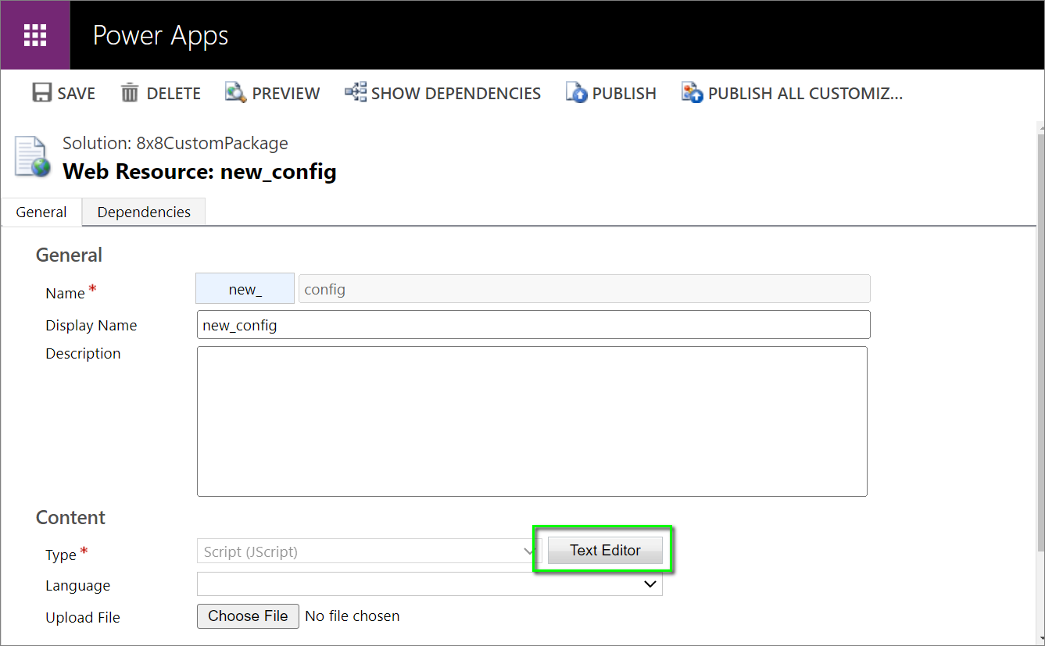Open the Text Editor button
The height and width of the screenshot is (646, 1045).
[x=605, y=551]
